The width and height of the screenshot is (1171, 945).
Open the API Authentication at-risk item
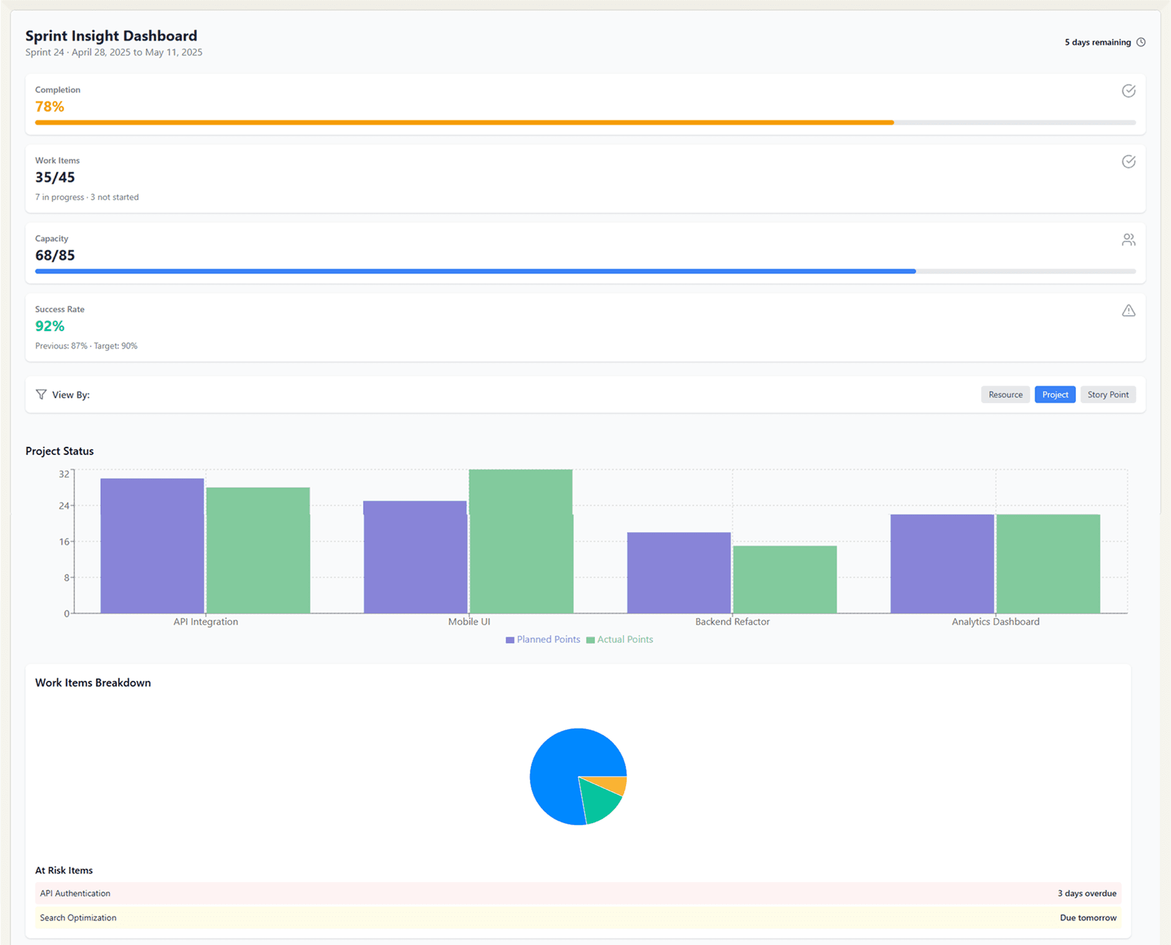pos(578,893)
